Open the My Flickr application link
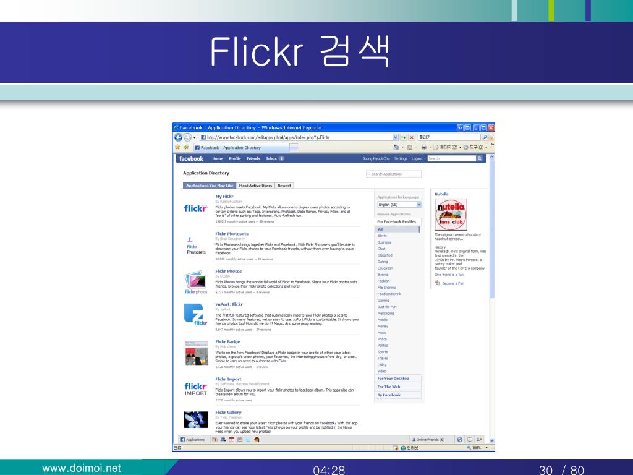The height and width of the screenshot is (475, 633). tap(224, 196)
